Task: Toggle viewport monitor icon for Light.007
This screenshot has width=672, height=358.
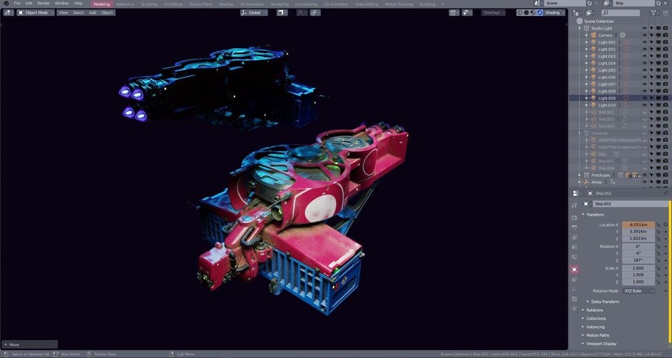Action: tap(658, 84)
